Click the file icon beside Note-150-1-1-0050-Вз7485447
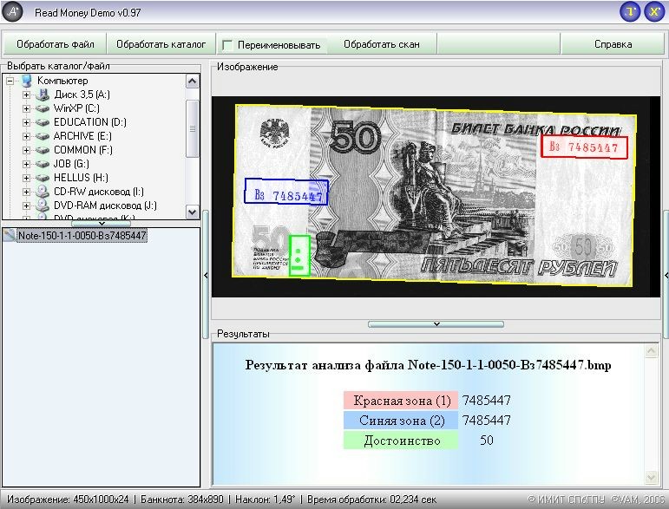669x509 pixels. click(9, 235)
